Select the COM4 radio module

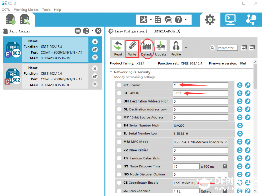(52, 50)
